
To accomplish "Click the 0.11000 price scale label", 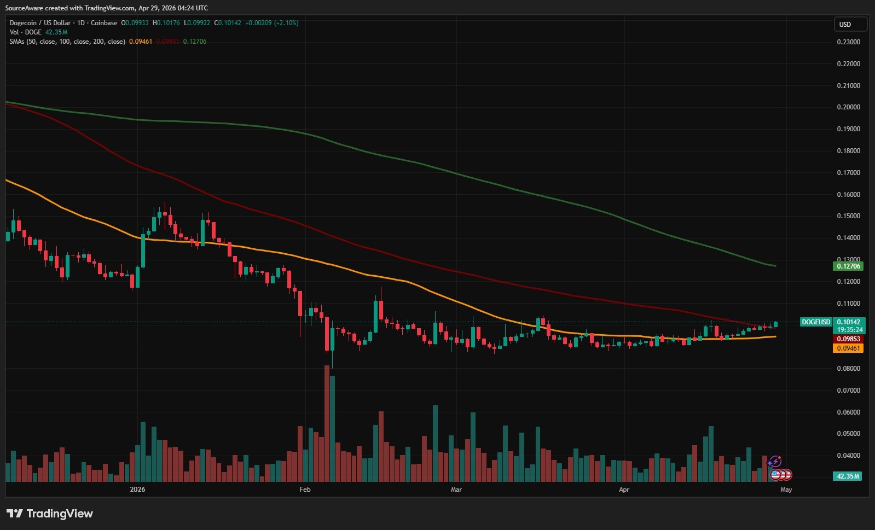I will [x=849, y=304].
